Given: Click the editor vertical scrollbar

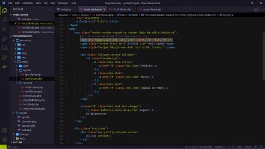Looking at the screenshot, I should click(x=264, y=56).
